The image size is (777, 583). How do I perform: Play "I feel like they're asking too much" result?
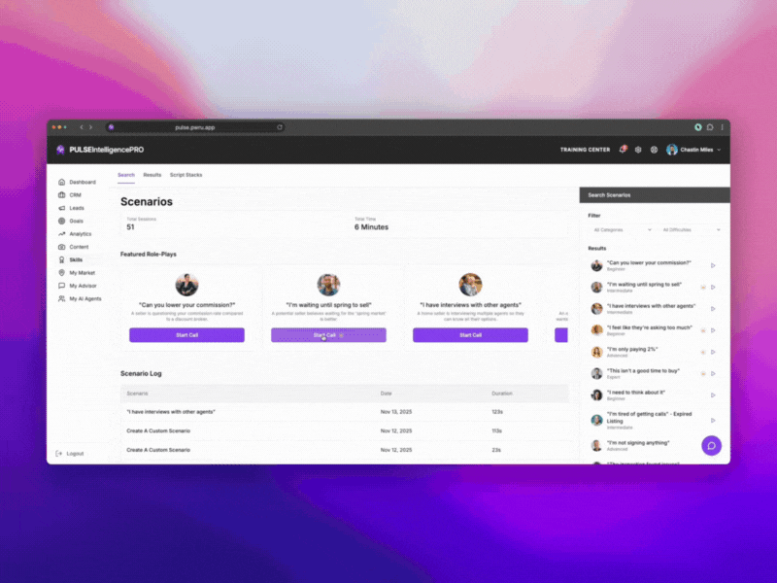pyautogui.click(x=713, y=330)
